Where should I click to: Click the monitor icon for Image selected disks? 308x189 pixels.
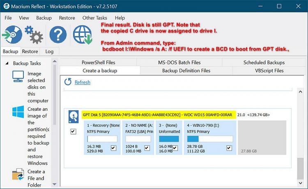click(x=18, y=77)
